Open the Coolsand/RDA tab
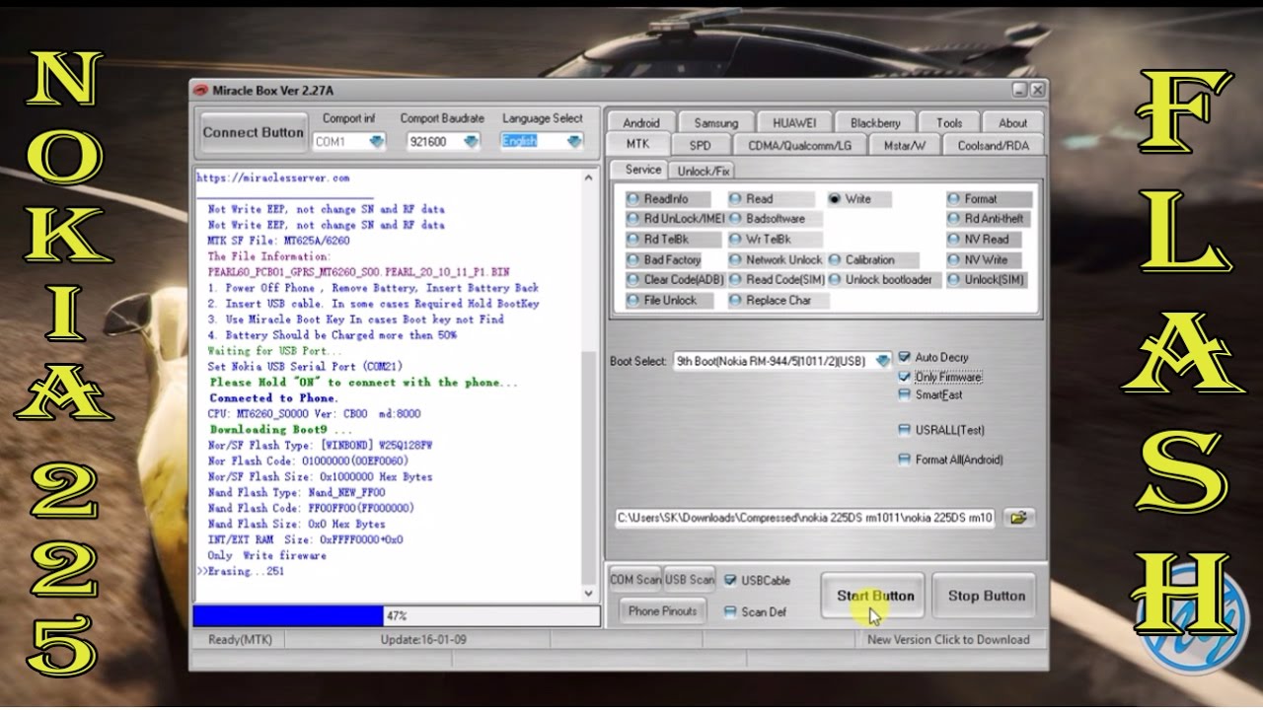Viewport: 1263px width, 710px height. point(993,145)
